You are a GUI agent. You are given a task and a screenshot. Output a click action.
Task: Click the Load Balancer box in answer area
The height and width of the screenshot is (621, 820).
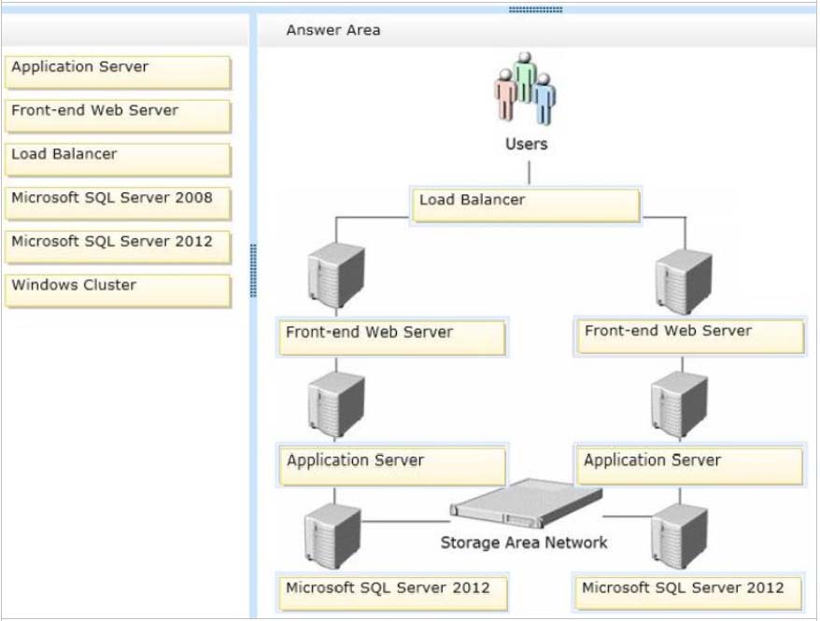click(x=526, y=205)
